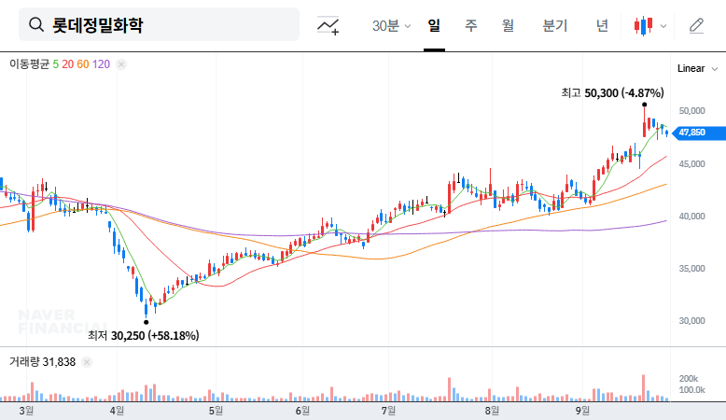Screen dimensions: 726x420
Task: Remove the moving average indicator
Action: (x=121, y=64)
